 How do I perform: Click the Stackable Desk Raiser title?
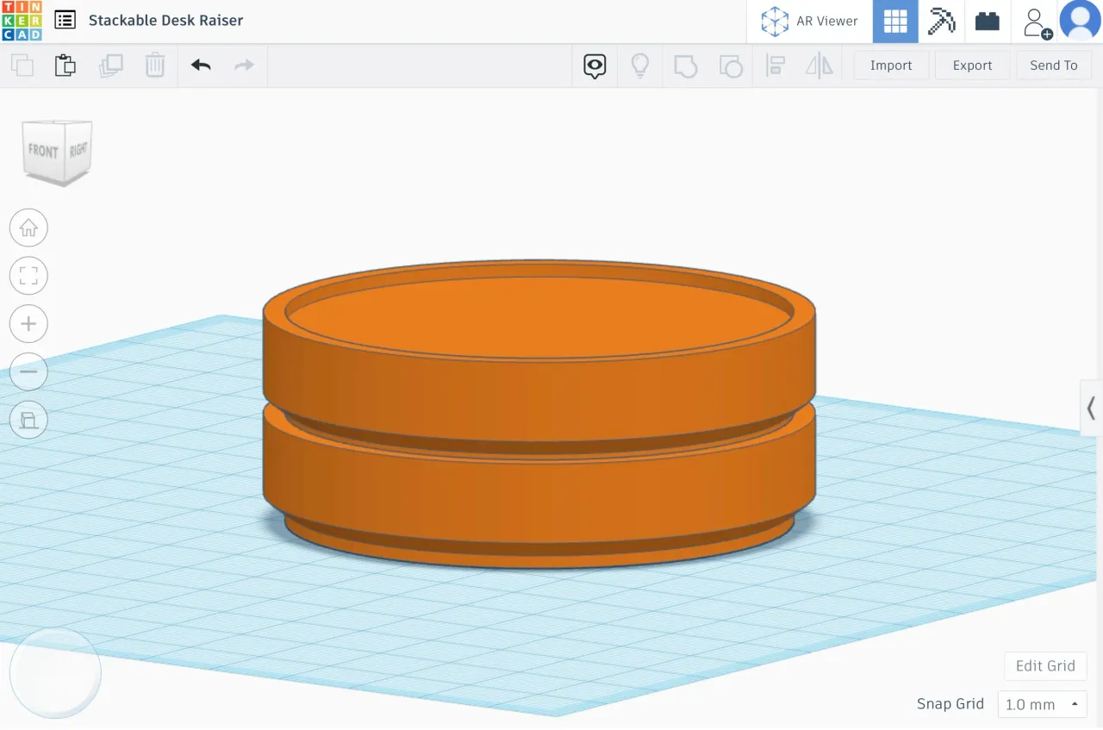(x=166, y=20)
